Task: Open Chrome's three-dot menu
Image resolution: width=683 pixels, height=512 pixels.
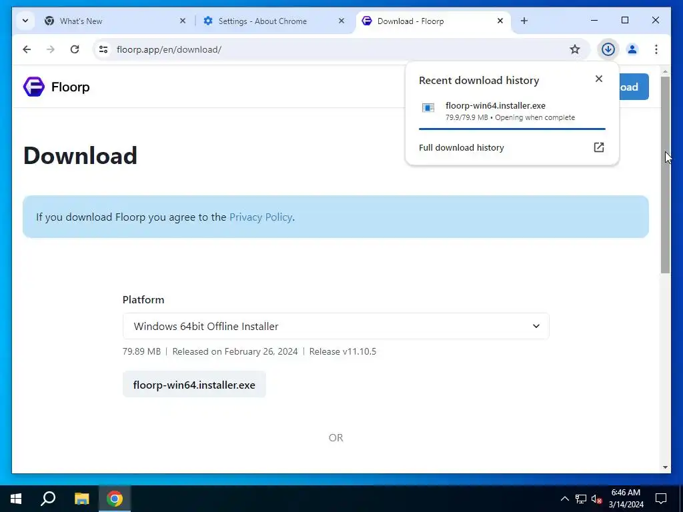Action: (x=656, y=49)
